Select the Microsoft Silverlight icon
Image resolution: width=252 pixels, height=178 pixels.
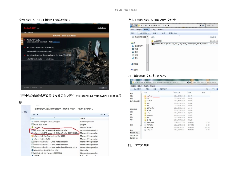[x=32, y=139]
